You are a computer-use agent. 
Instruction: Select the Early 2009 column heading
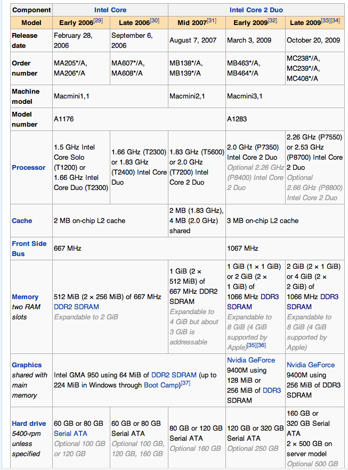(255, 23)
